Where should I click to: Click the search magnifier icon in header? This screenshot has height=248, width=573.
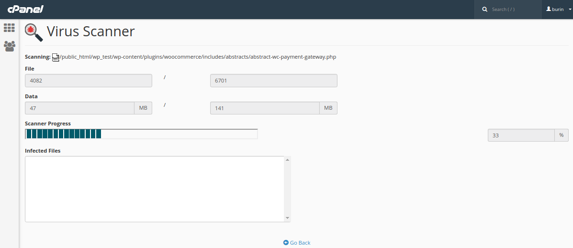[484, 10]
